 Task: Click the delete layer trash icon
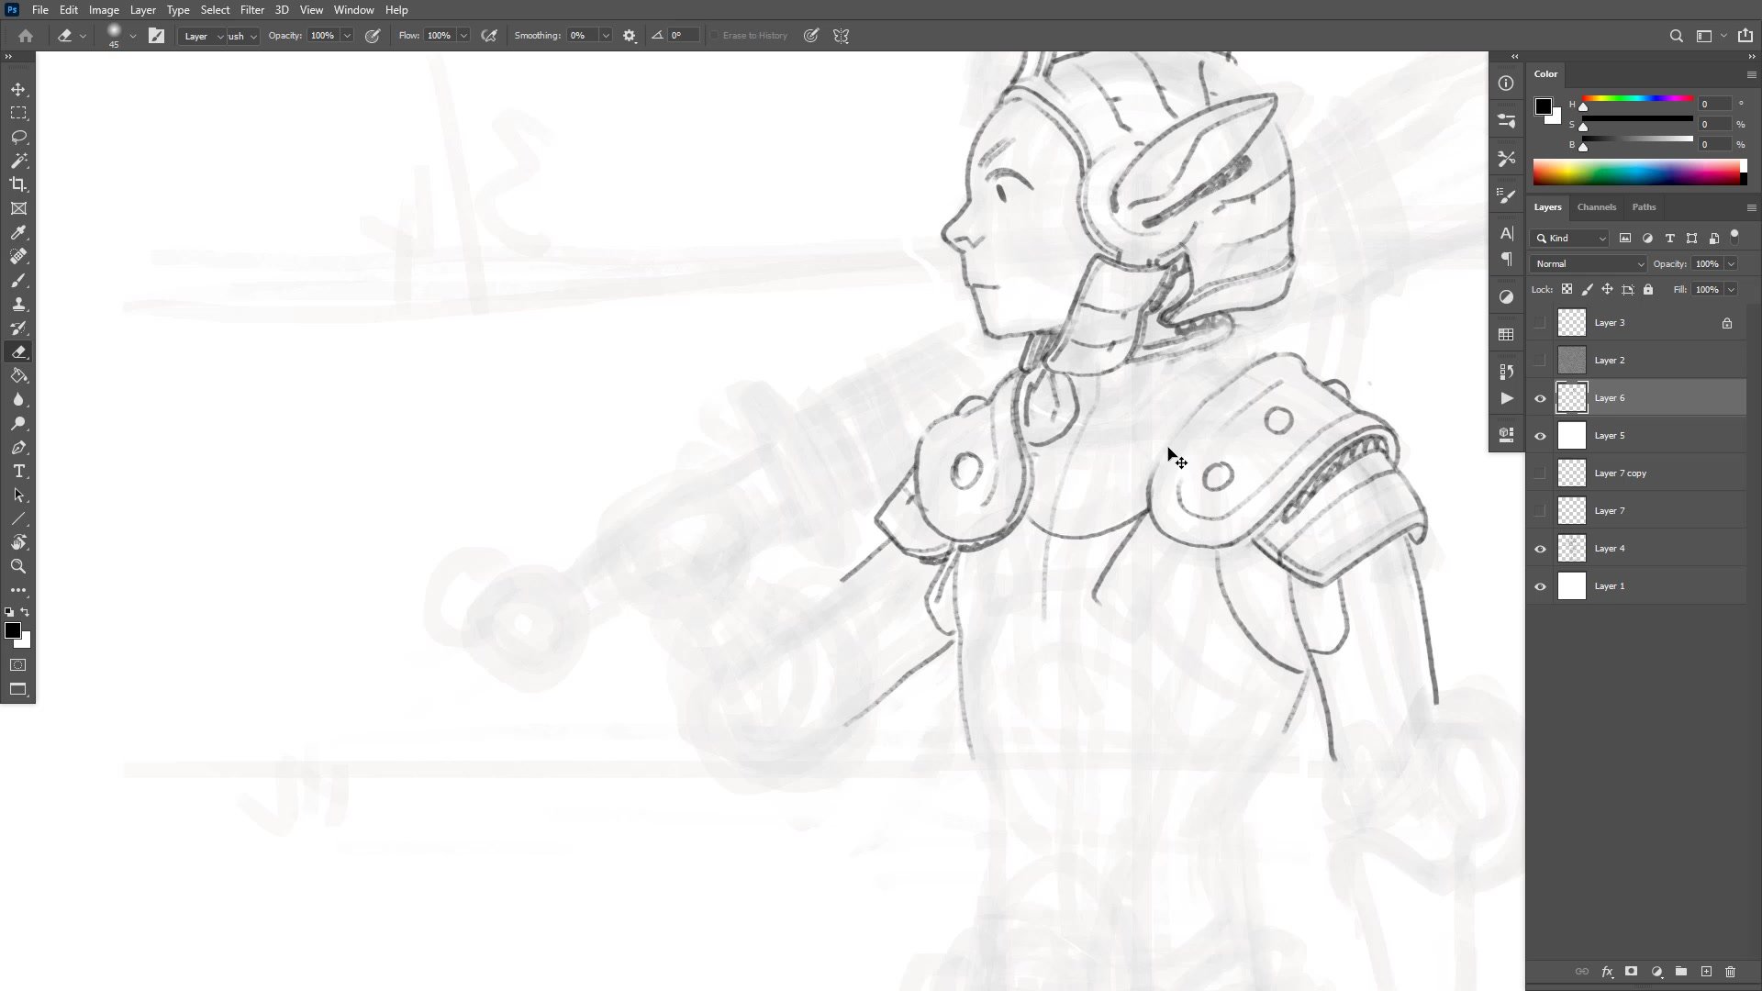(x=1730, y=972)
